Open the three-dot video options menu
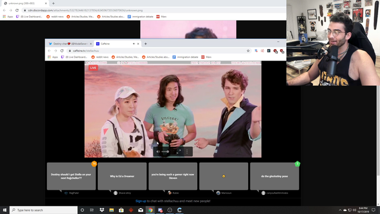Screen dimensions: 380x214 pyautogui.click(x=187, y=152)
